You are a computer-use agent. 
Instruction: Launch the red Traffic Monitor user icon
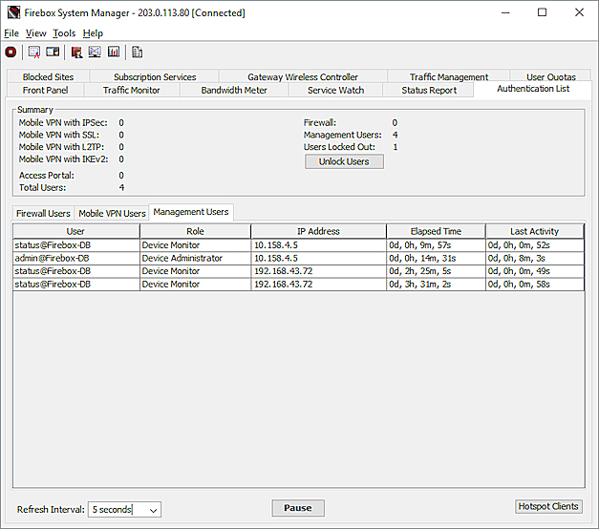76,52
